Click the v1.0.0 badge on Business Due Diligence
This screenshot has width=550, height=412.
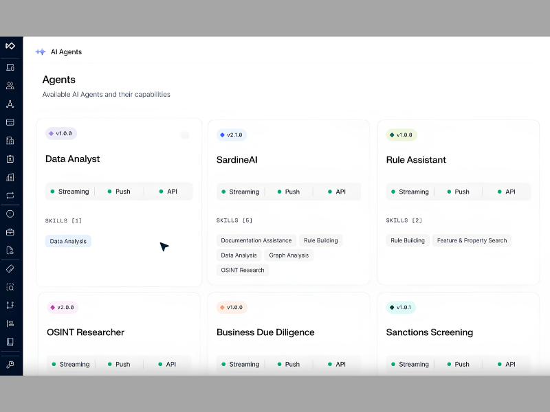click(232, 307)
